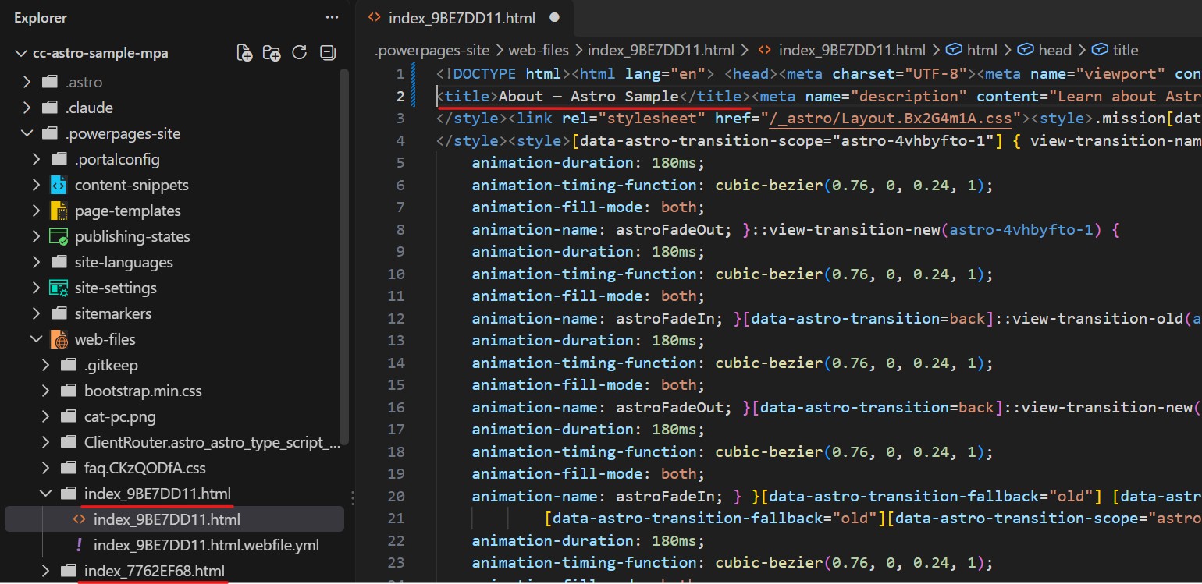1202x584 pixels.
Task: Expand the .astro folder
Action: click(x=27, y=82)
